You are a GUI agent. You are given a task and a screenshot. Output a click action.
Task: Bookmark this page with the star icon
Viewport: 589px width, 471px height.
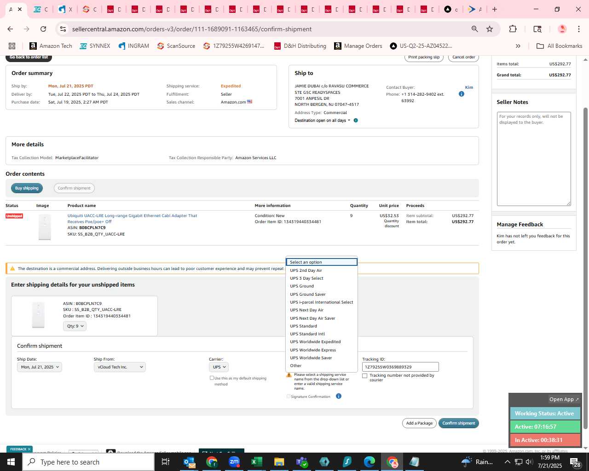[490, 29]
